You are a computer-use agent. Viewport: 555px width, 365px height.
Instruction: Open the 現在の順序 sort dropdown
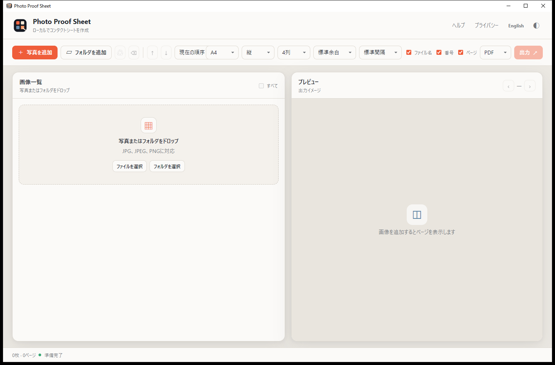click(x=190, y=53)
